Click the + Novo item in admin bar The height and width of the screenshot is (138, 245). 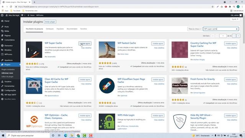31,15
